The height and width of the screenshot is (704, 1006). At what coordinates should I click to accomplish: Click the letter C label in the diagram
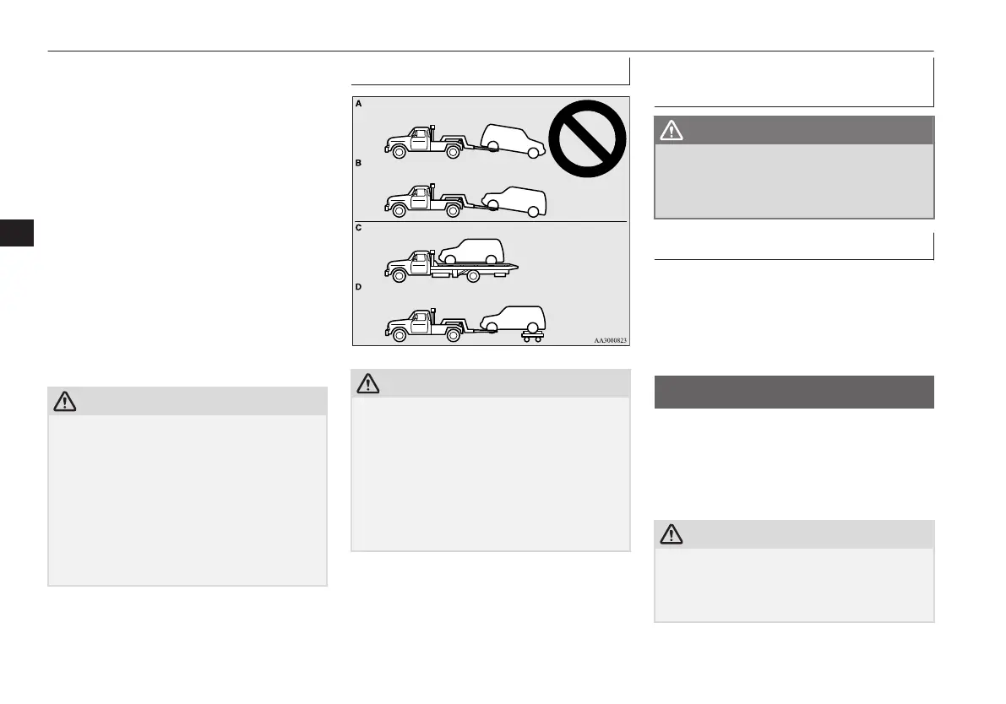(359, 228)
